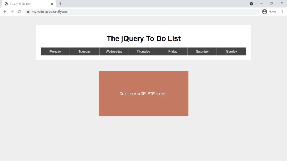Switch to the Tuesday tab
This screenshot has width=287, height=161.
pos(84,52)
